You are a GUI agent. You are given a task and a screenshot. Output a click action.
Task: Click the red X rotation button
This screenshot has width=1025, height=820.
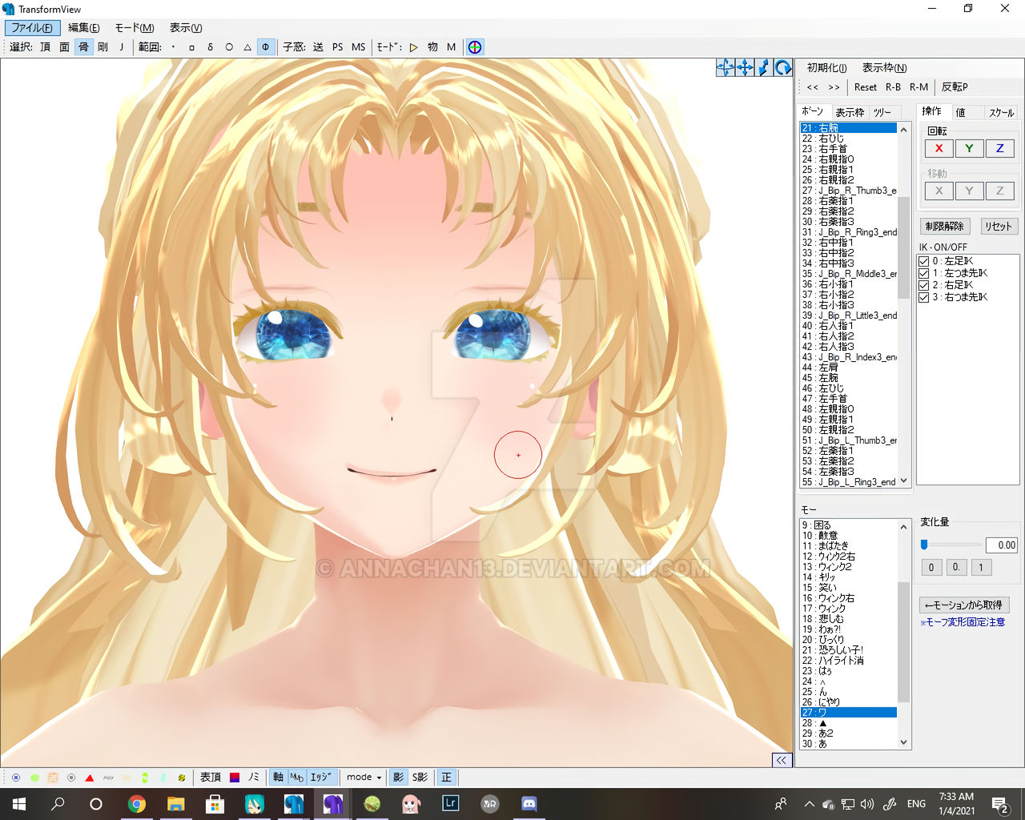coord(939,148)
